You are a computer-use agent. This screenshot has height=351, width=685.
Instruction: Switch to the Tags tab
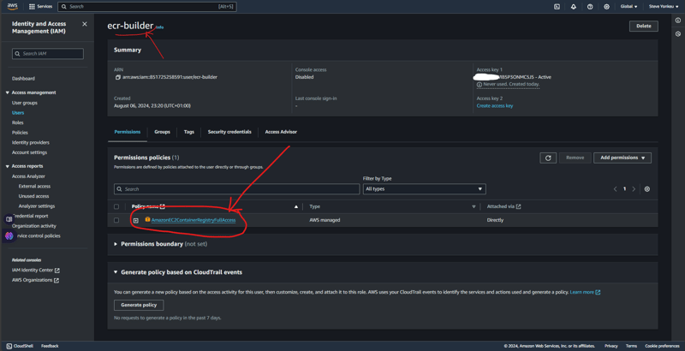click(188, 132)
